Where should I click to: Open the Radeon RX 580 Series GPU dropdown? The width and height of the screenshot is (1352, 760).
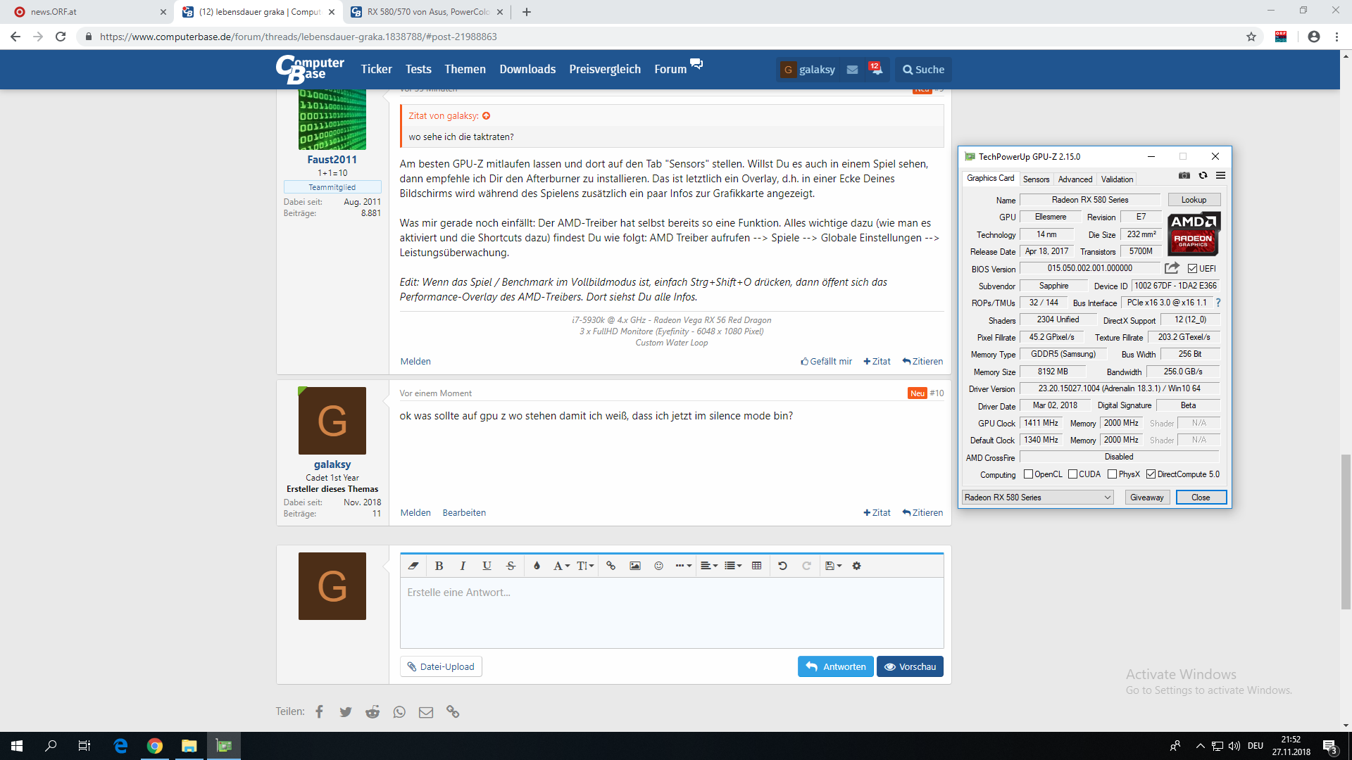tap(1038, 498)
